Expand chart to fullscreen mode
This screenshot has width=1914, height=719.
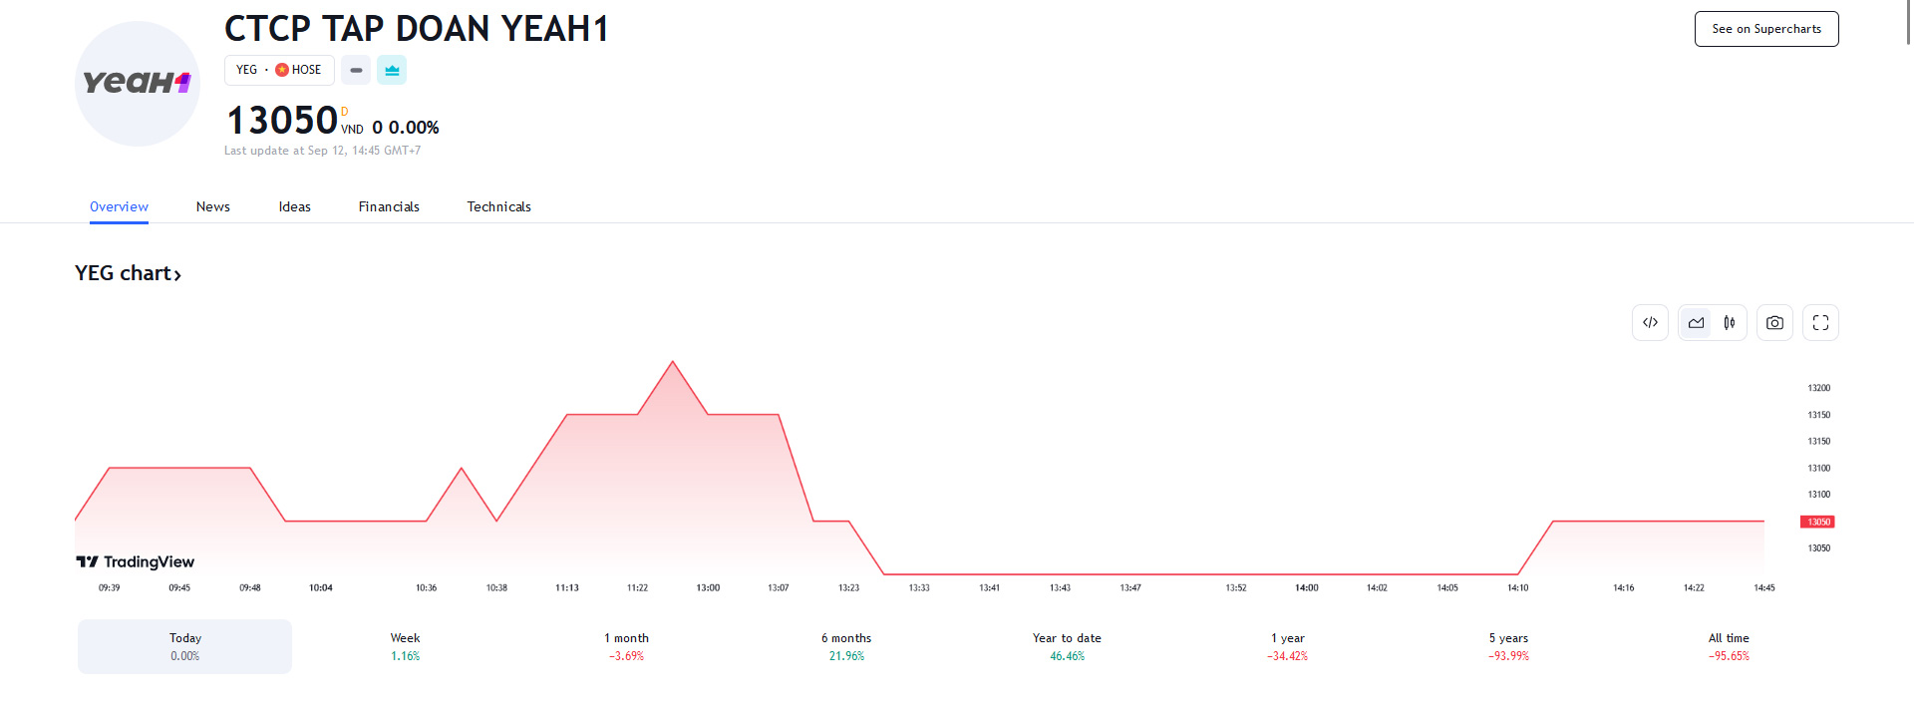pos(1820,323)
